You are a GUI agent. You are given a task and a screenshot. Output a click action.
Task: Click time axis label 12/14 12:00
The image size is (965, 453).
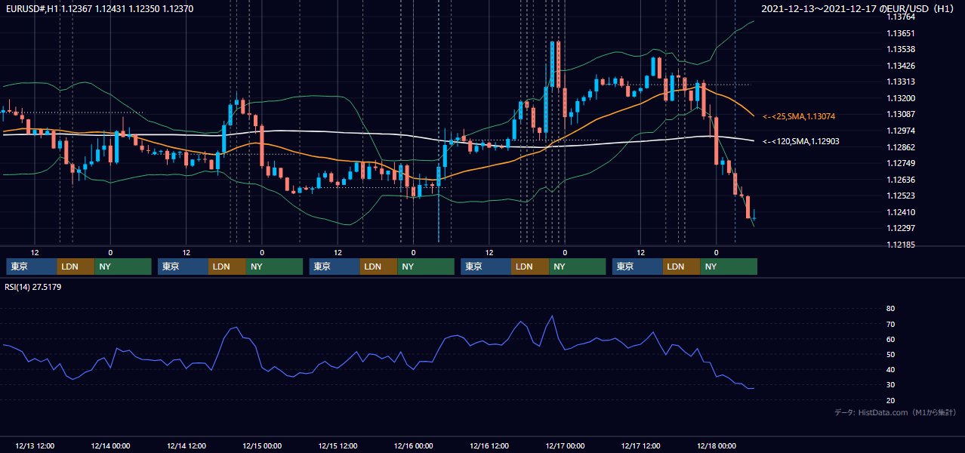pos(186,445)
